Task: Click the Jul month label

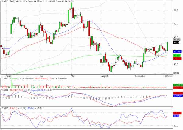Action: coord(73,76)
